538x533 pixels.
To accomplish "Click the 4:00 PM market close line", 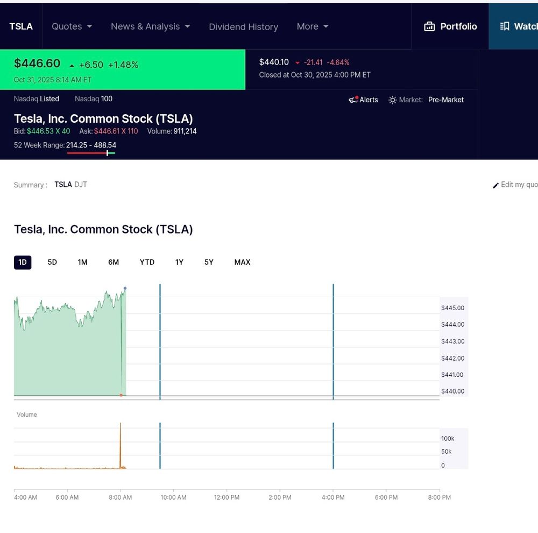I will point(333,342).
